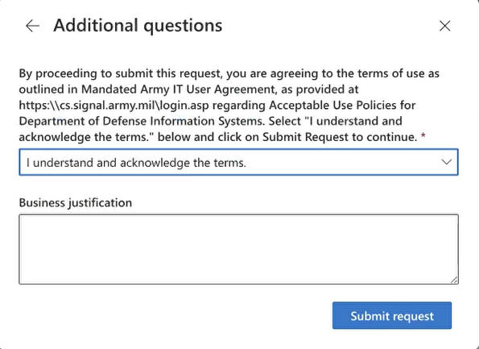479x349 pixels.
Task: Click 'Department of Defense Information Systems' text
Action: click(142, 121)
